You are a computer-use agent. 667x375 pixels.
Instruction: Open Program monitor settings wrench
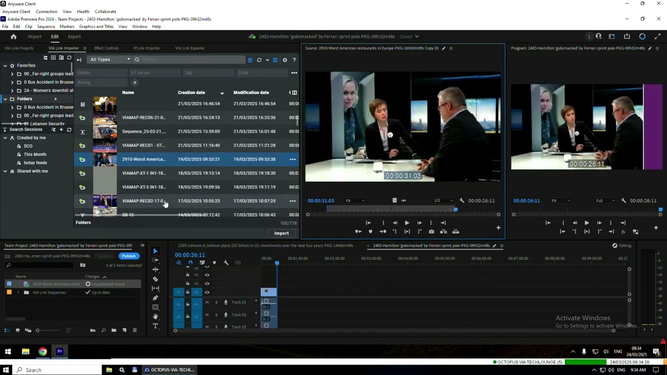623,201
